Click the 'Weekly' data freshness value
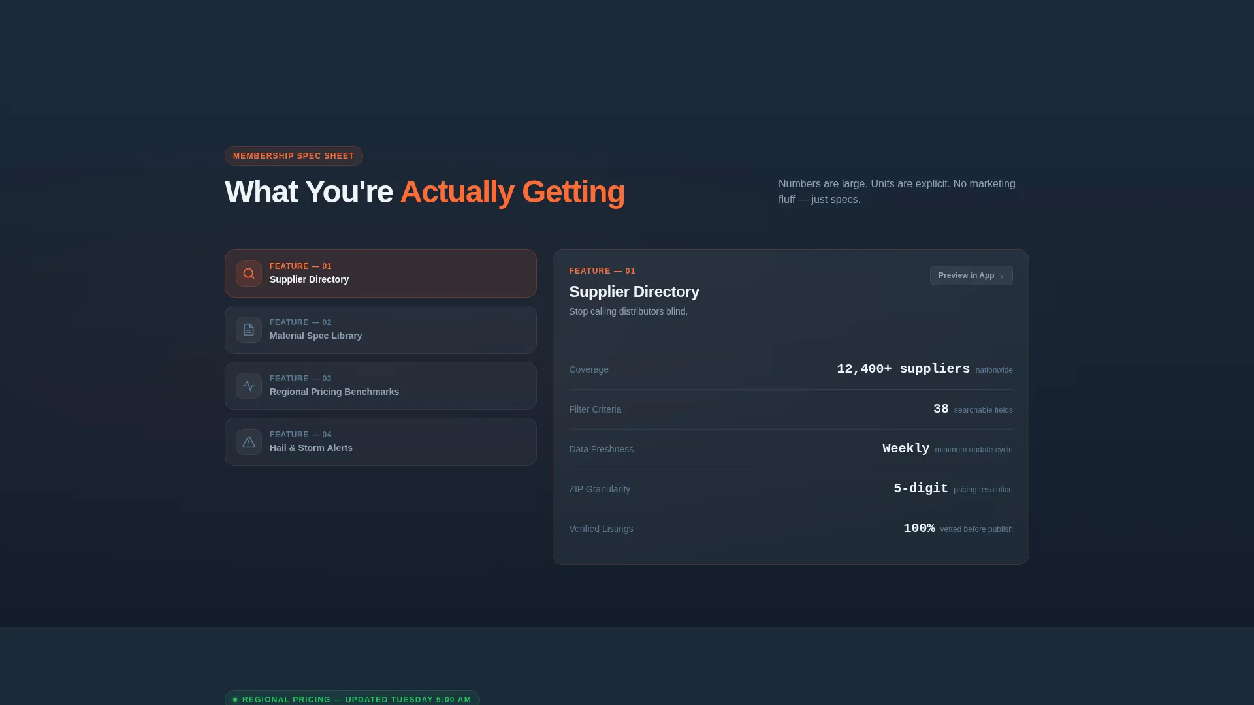The image size is (1254, 705). (906, 448)
